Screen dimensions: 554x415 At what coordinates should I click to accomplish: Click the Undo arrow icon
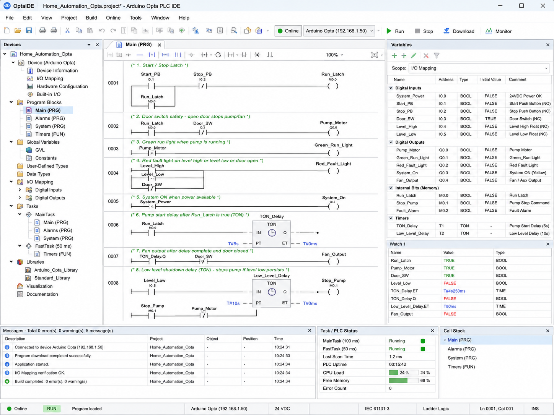pyautogui.click(x=102, y=31)
